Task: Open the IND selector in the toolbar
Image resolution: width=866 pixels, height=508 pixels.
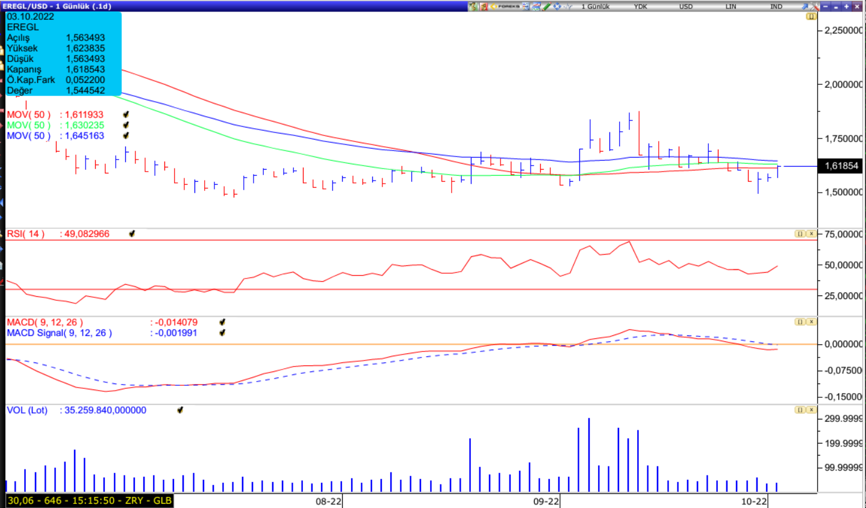Action: 776,6
